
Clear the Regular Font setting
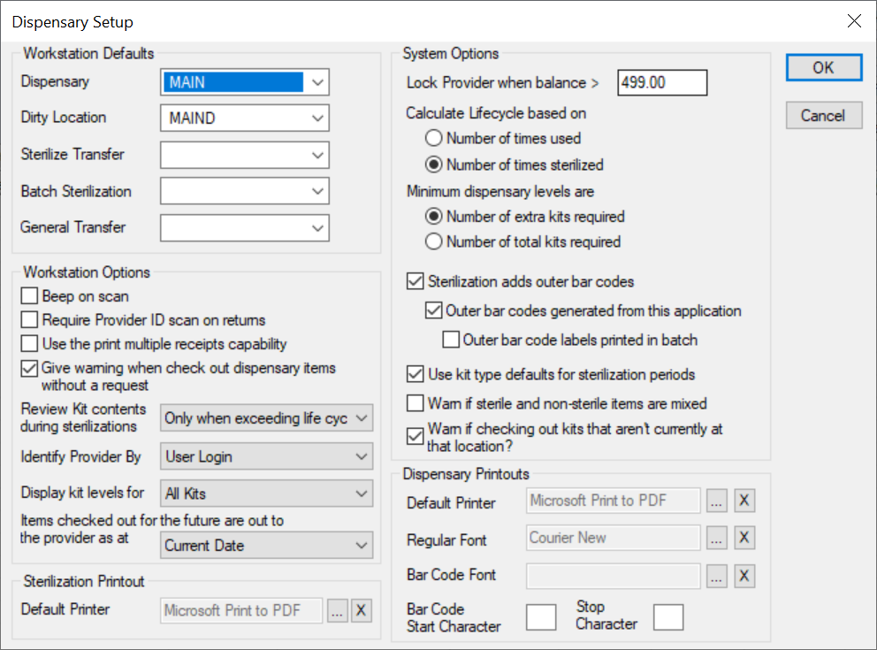click(x=744, y=538)
